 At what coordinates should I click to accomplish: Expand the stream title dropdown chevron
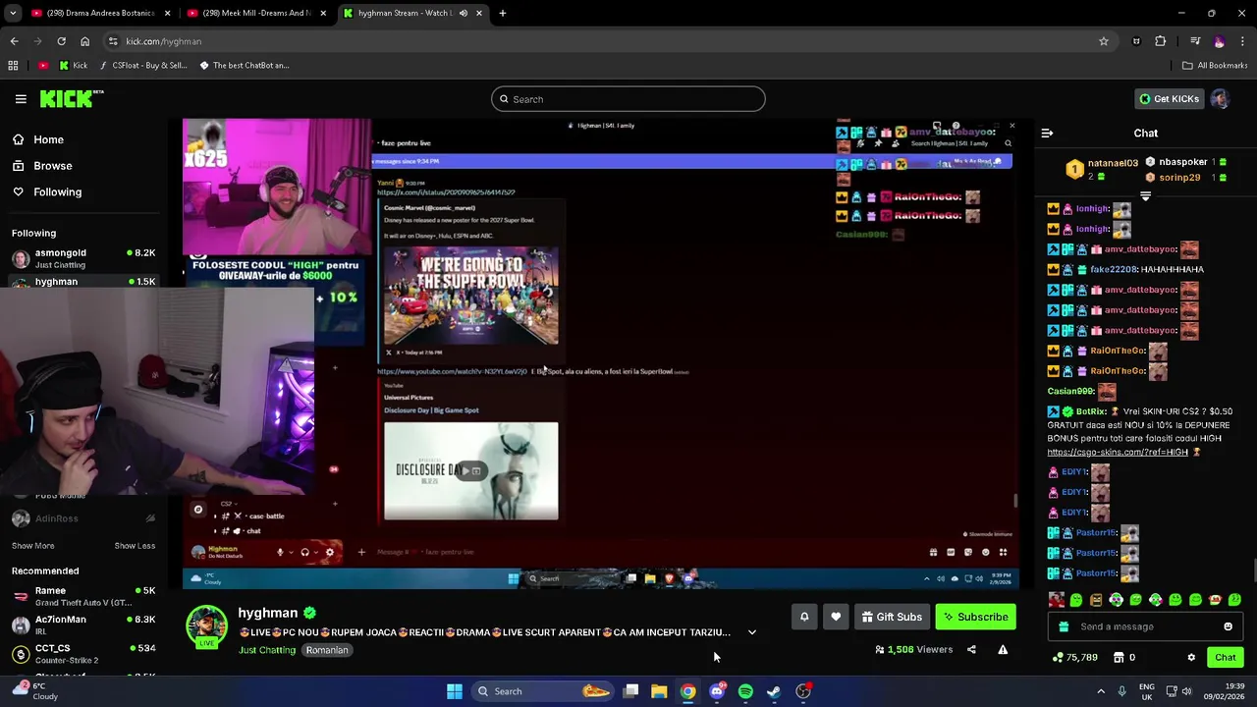752,632
